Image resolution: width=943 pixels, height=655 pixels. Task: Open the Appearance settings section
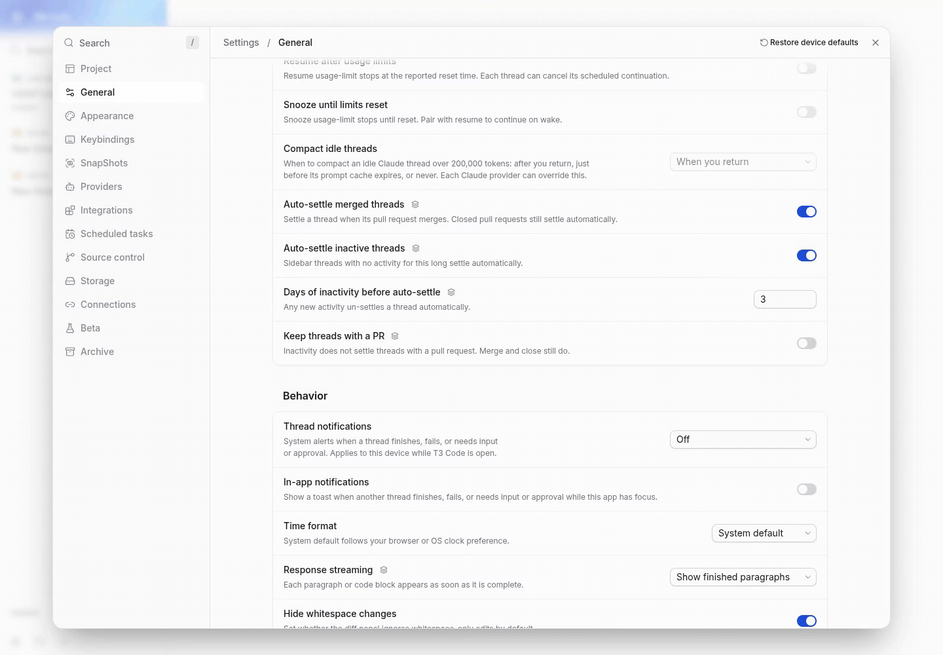pos(132,116)
